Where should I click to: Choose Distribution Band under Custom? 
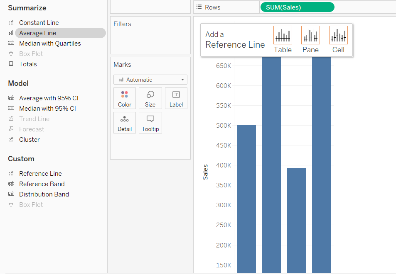coord(44,194)
